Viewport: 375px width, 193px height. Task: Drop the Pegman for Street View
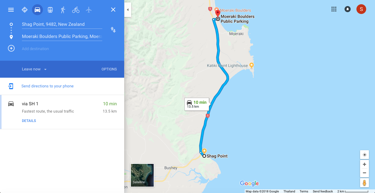pos(364,183)
